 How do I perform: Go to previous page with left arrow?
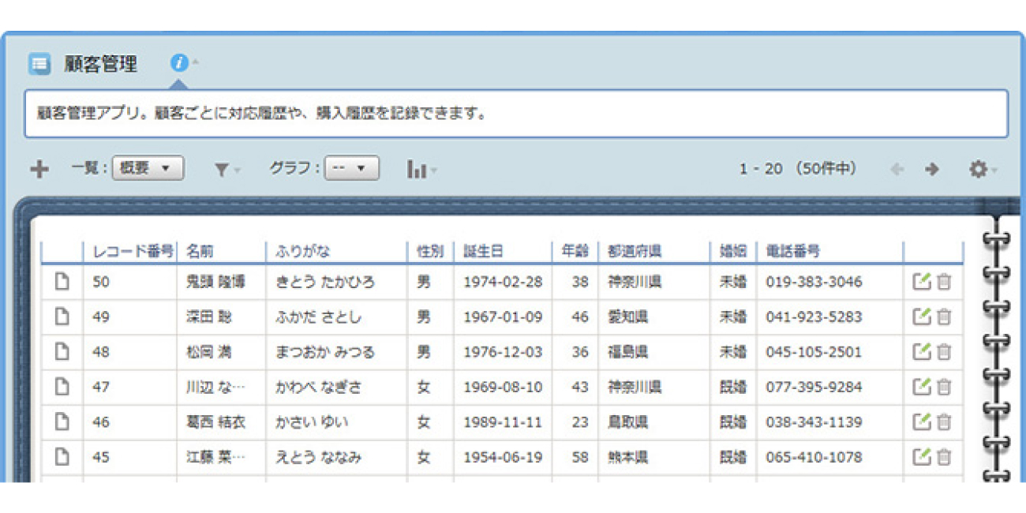(897, 169)
